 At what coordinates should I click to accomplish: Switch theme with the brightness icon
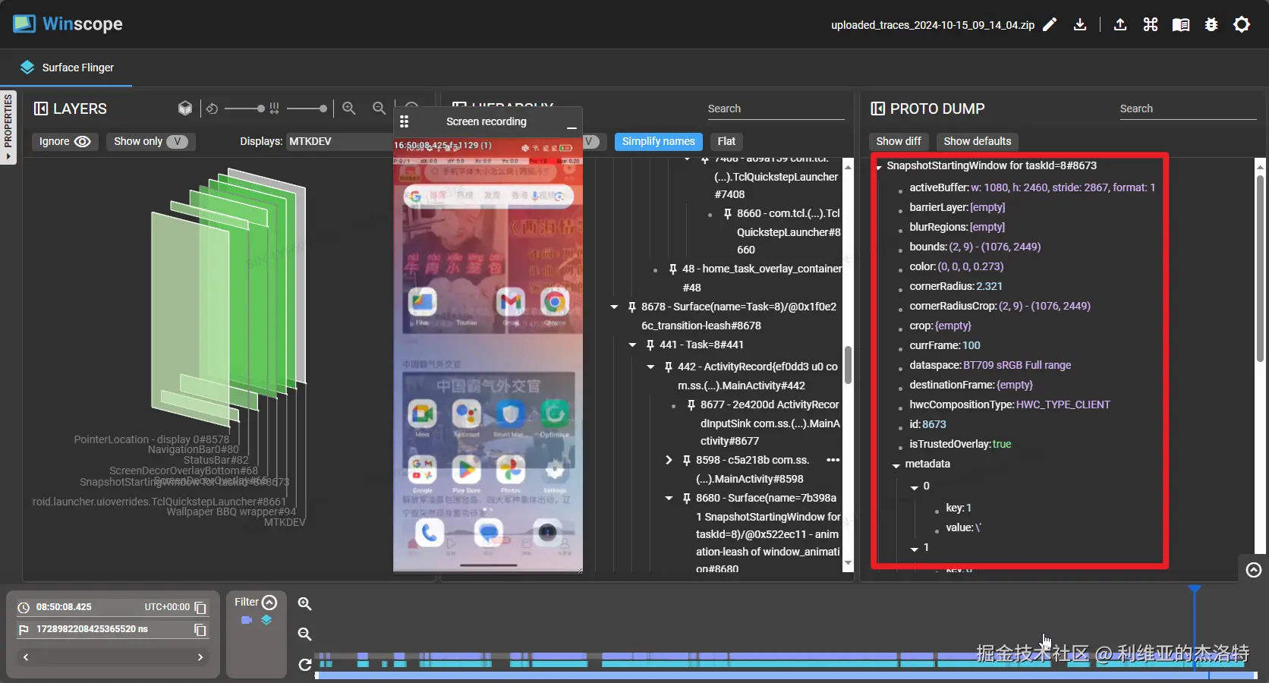tap(1242, 25)
